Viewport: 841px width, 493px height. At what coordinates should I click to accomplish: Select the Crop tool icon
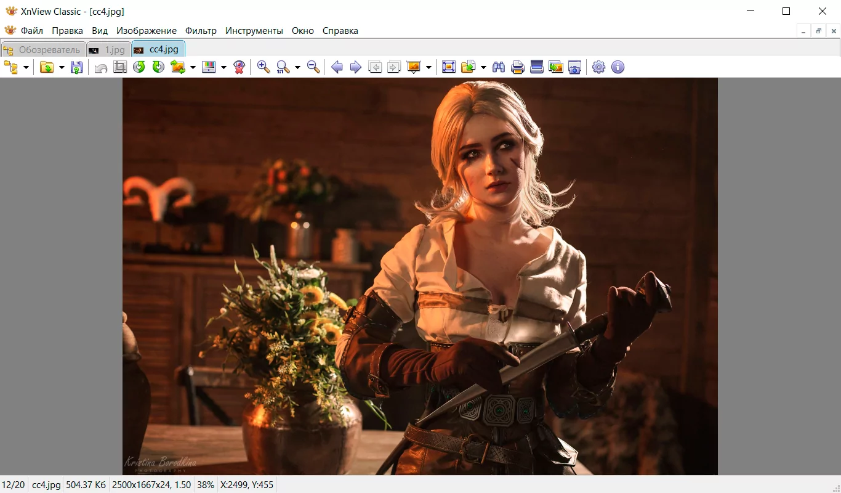[120, 67]
